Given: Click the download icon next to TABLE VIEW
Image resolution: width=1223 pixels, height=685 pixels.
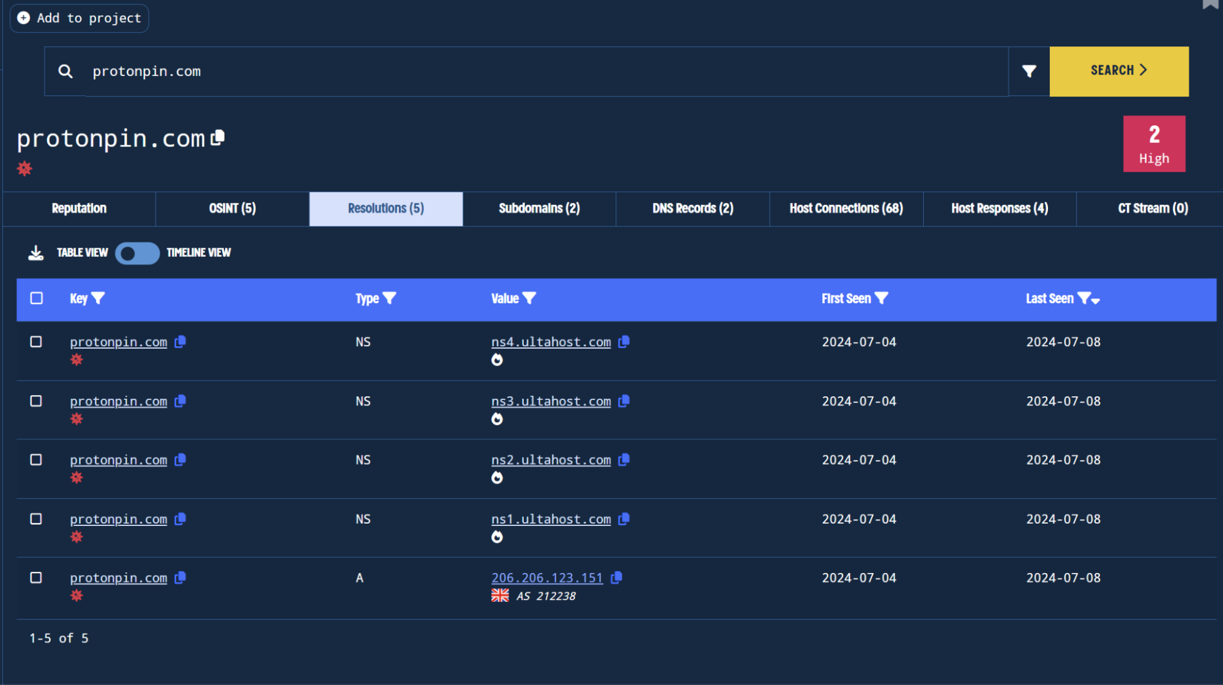Looking at the screenshot, I should click(37, 253).
